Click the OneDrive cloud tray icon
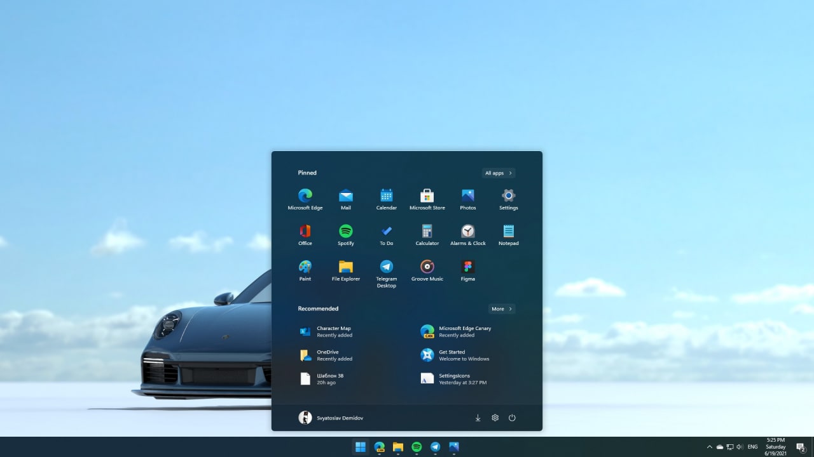Screen dimensions: 814x457 tap(720, 447)
